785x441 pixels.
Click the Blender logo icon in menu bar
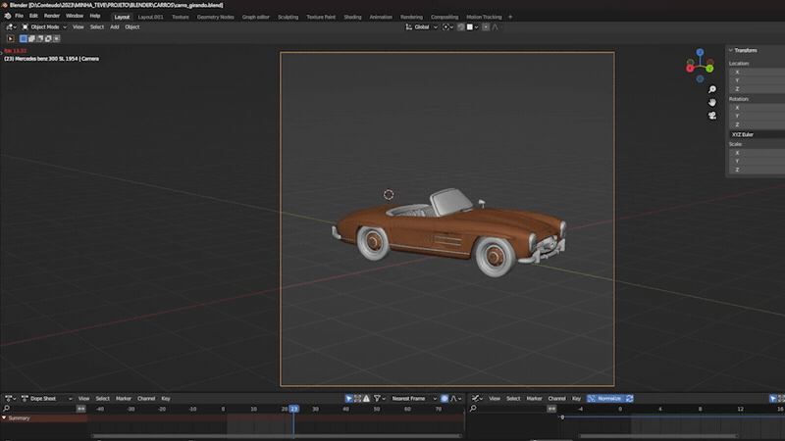click(6, 16)
